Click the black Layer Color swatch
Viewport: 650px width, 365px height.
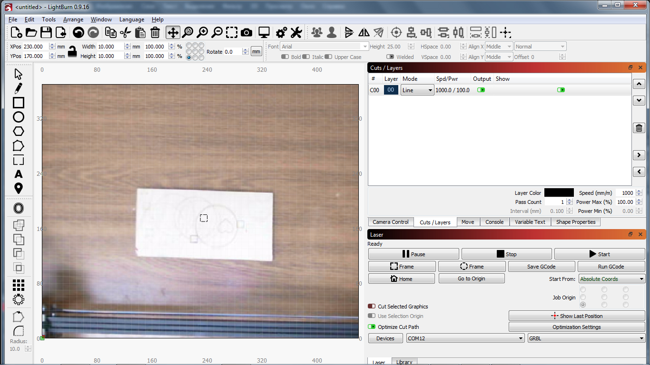559,193
